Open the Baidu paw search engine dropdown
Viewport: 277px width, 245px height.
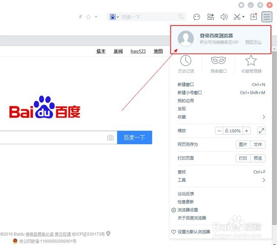click(x=114, y=17)
